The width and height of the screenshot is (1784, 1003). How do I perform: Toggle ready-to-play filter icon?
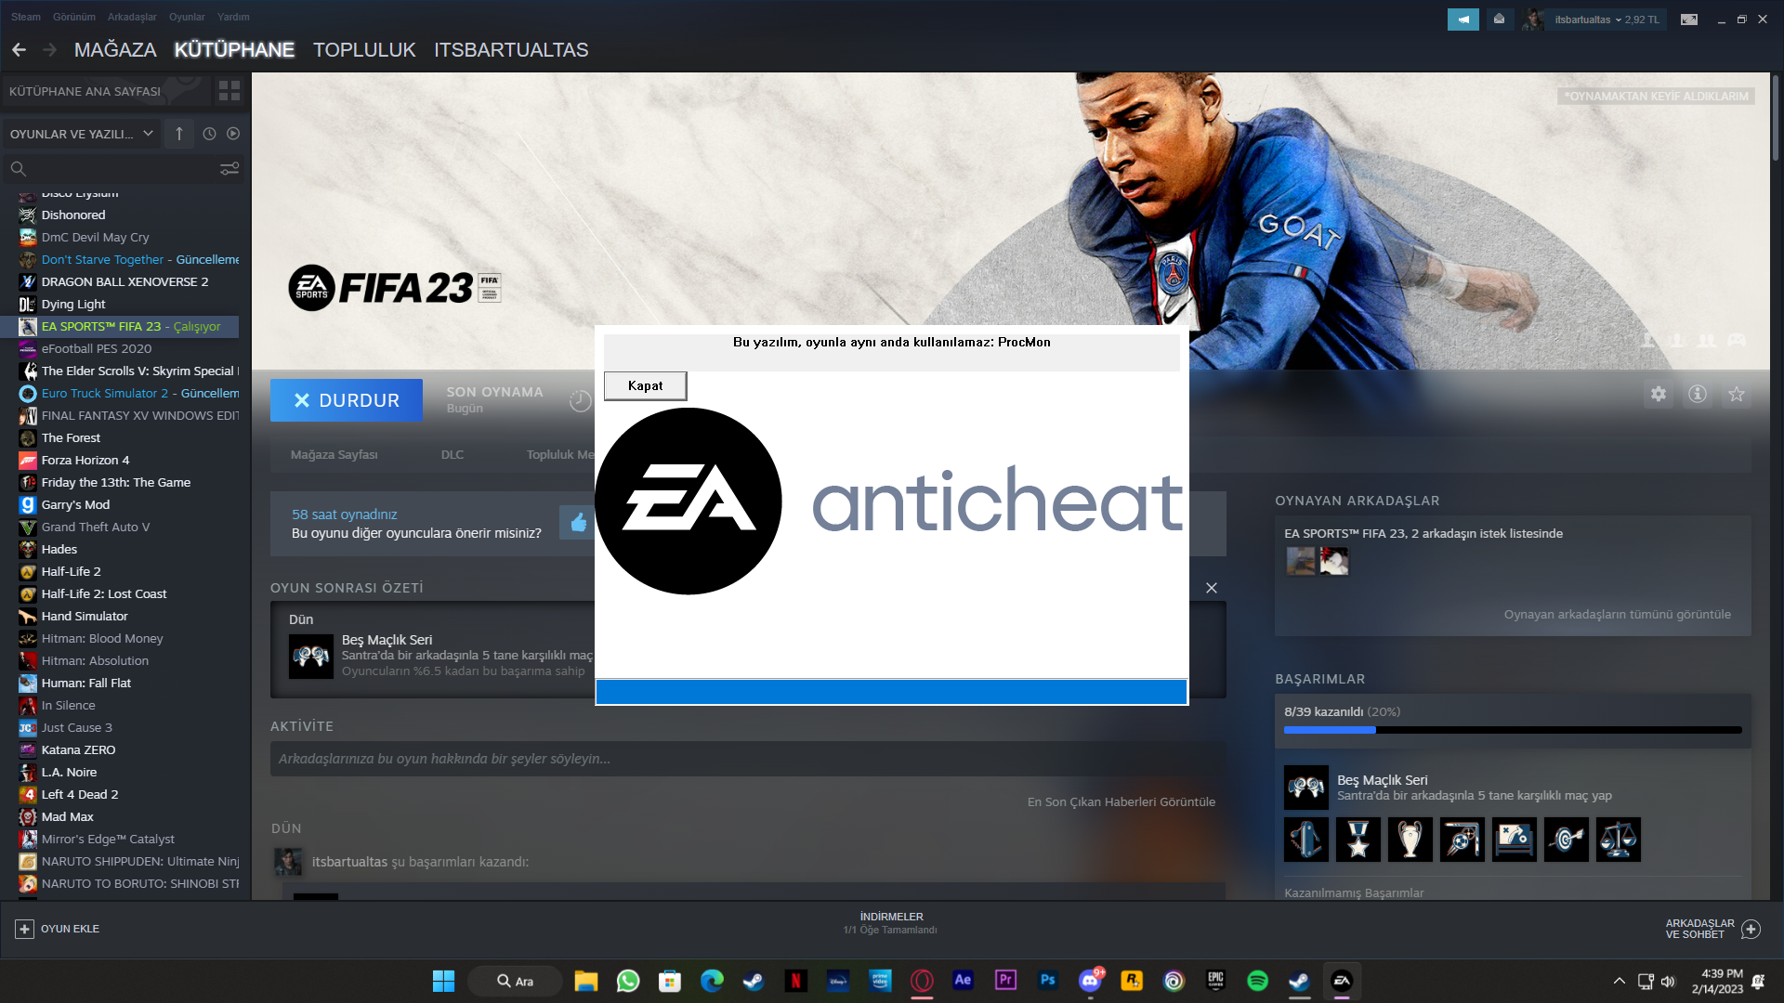coord(233,134)
